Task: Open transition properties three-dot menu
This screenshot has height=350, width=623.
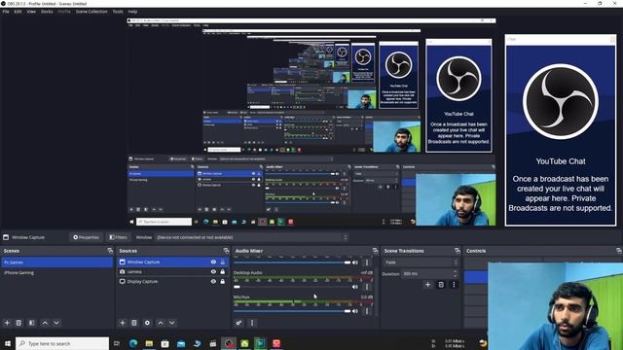Action: 454,285
